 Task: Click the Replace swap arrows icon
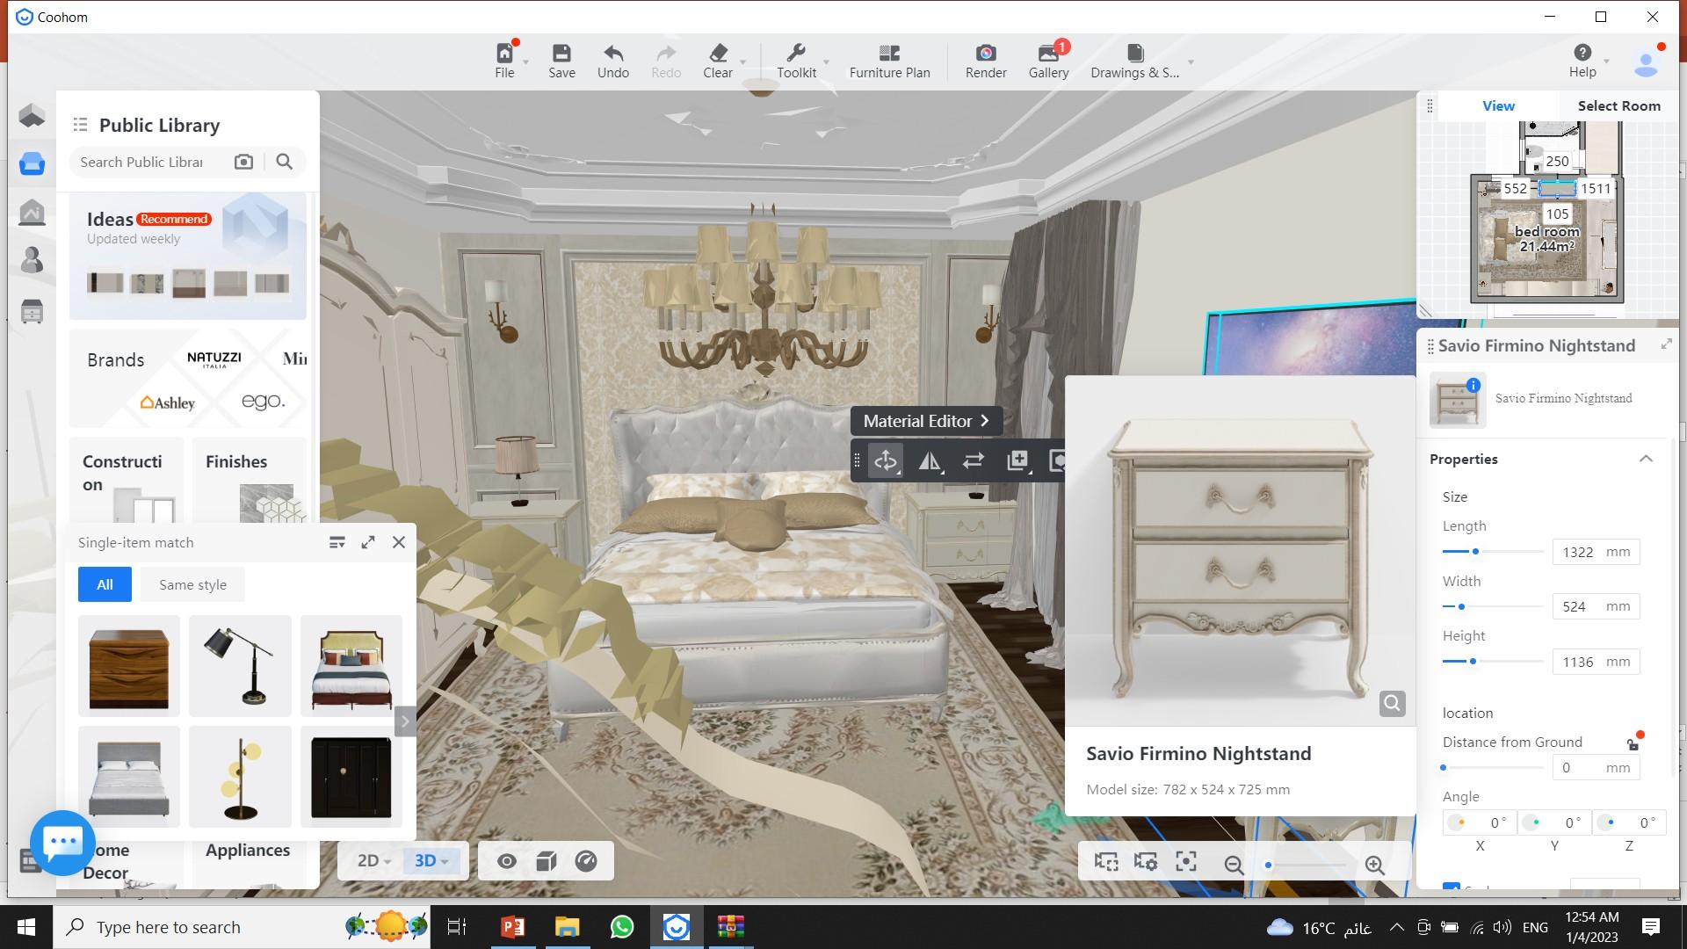coord(973,461)
